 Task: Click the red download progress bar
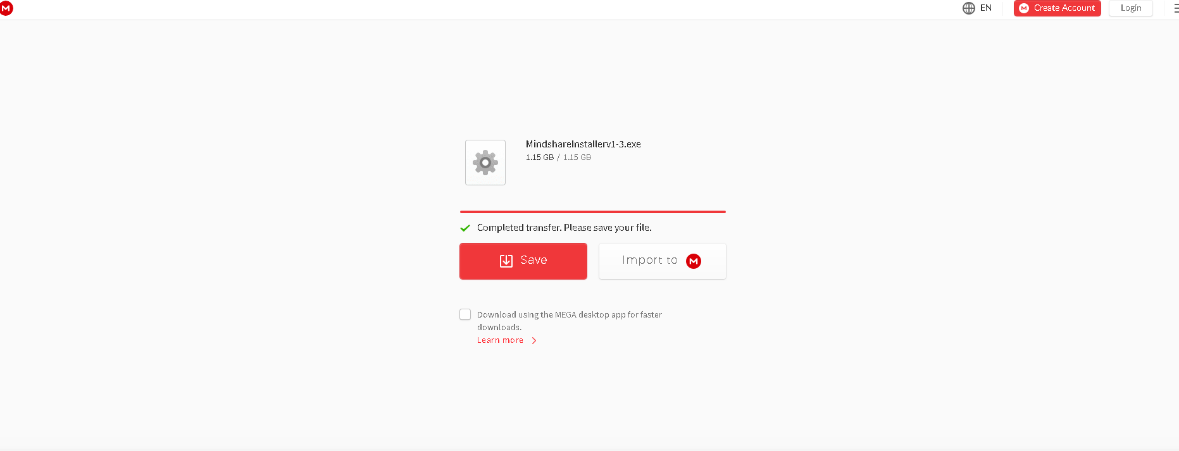pos(592,212)
